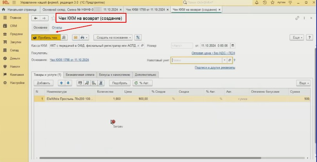Open the history clock icon
317x162 pixels.
[x=265, y=3]
